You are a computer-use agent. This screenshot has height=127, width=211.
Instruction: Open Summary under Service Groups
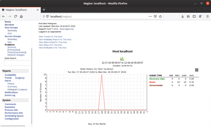click(12, 39)
